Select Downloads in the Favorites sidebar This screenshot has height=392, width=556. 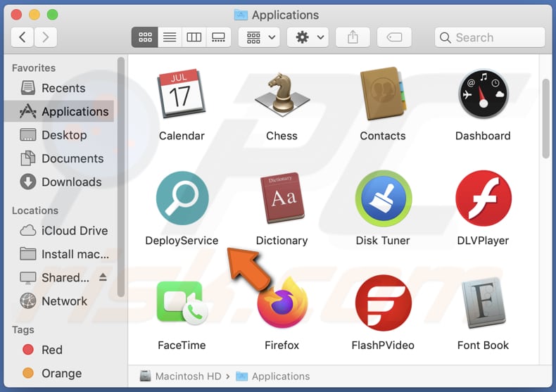[71, 182]
